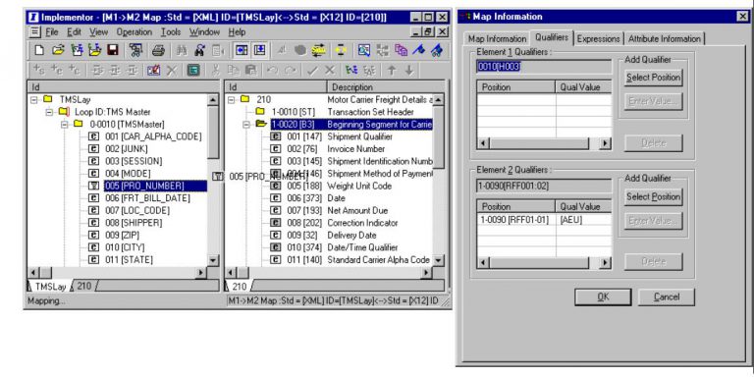Click the Find Next binoculars icon with the arrow
This screenshot has height=377, width=754.
pos(200,50)
